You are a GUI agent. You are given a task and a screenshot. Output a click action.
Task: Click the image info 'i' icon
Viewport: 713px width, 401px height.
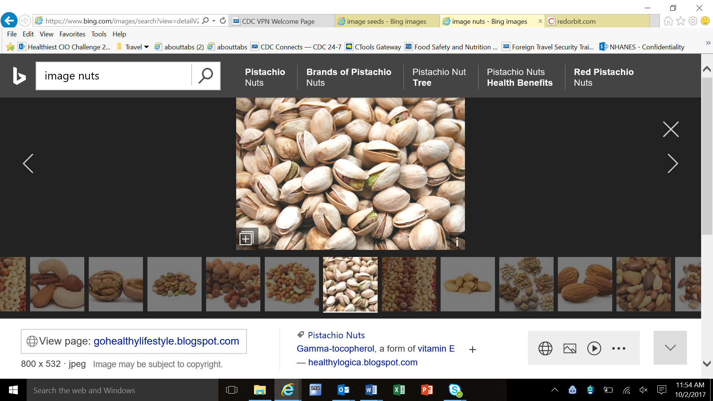[457, 242]
